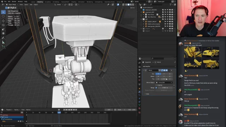This screenshot has height=127, width=226.
Task: Click the timeline horizontal scrollbar
Action: tap(68, 123)
